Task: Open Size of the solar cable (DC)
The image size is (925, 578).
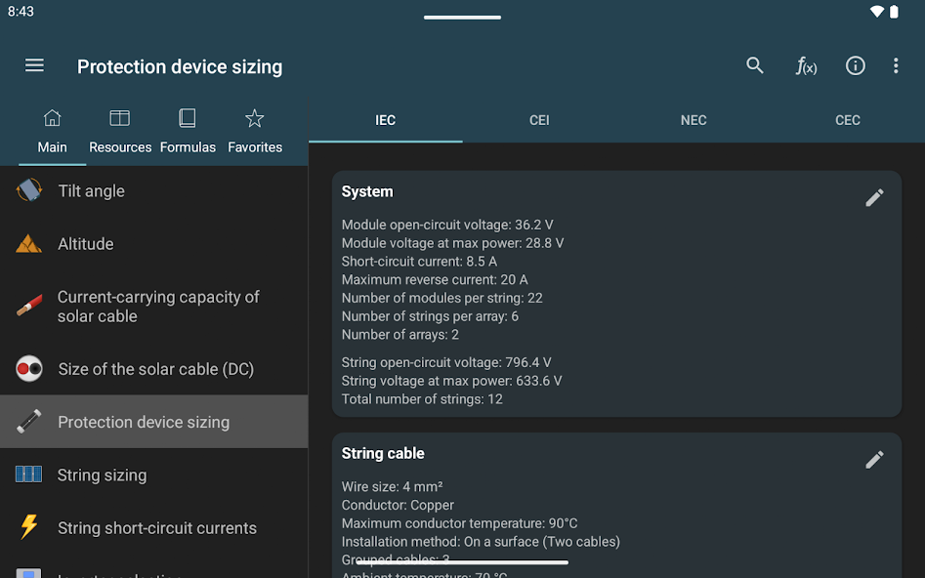Action: click(154, 369)
